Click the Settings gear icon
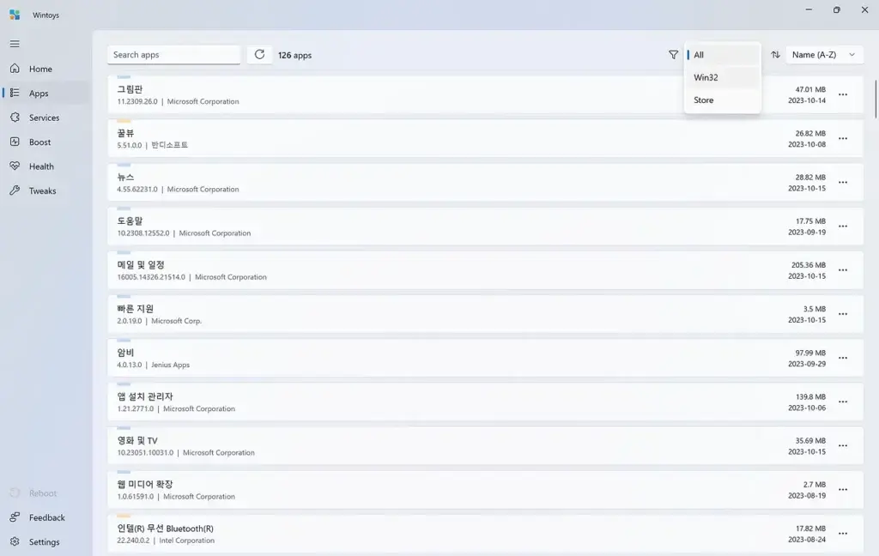Image resolution: width=879 pixels, height=556 pixels. click(x=15, y=541)
